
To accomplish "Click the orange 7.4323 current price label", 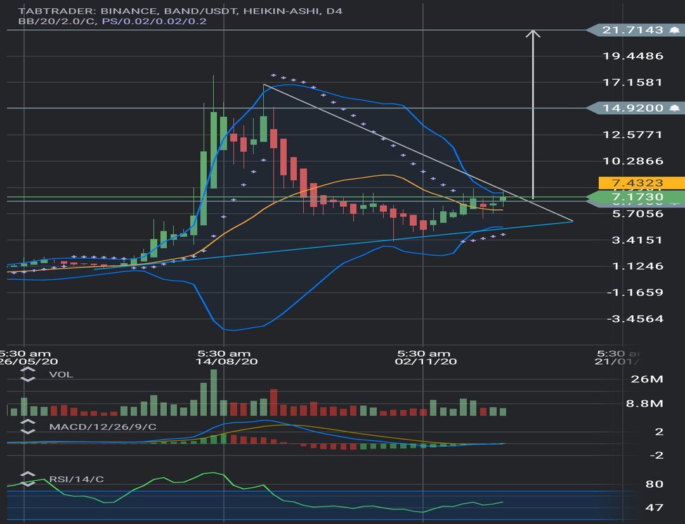I will [x=641, y=183].
